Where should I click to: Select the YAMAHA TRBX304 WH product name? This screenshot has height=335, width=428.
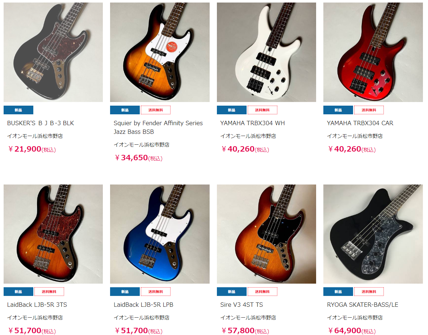[252, 123]
